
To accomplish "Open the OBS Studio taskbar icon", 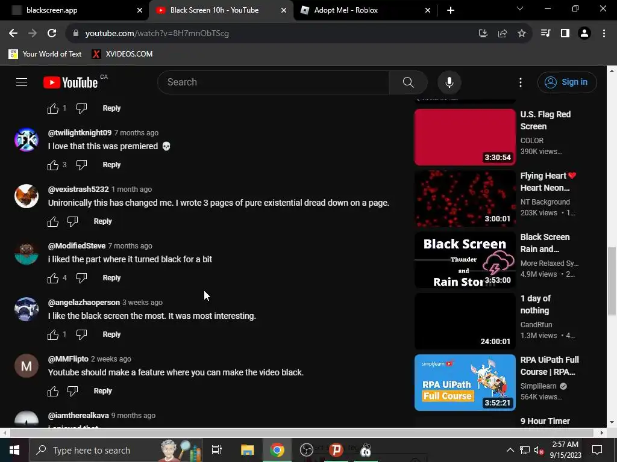I will click(x=306, y=450).
